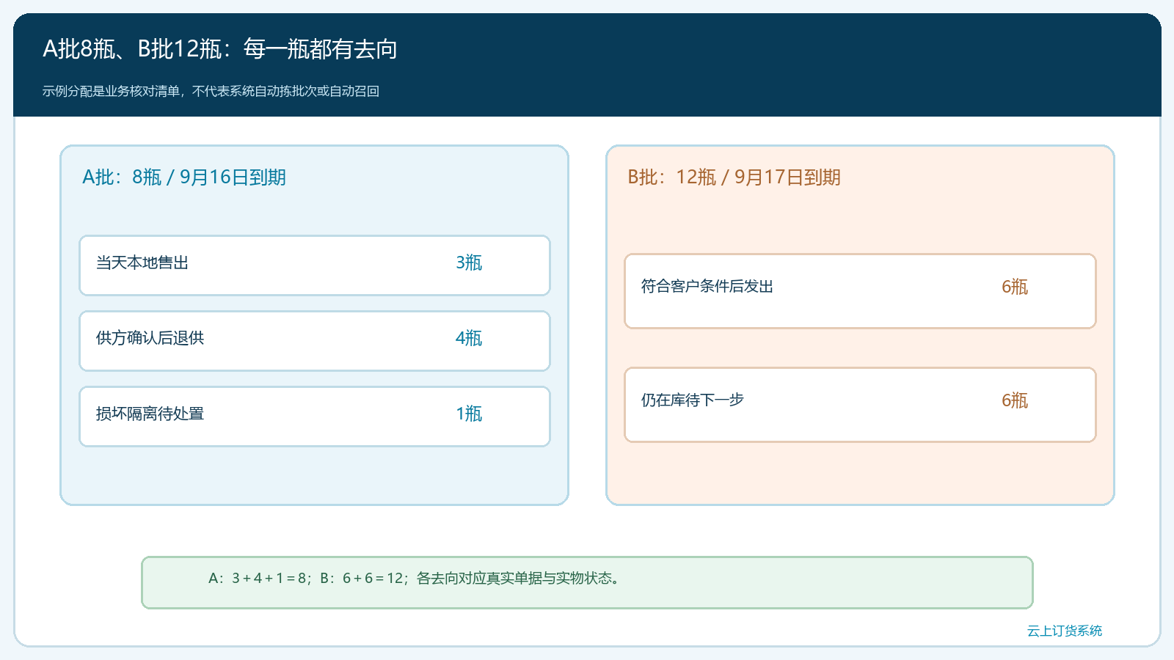The image size is (1174, 660).
Task: Open the 云上订货系统 link
Action: [1064, 631]
